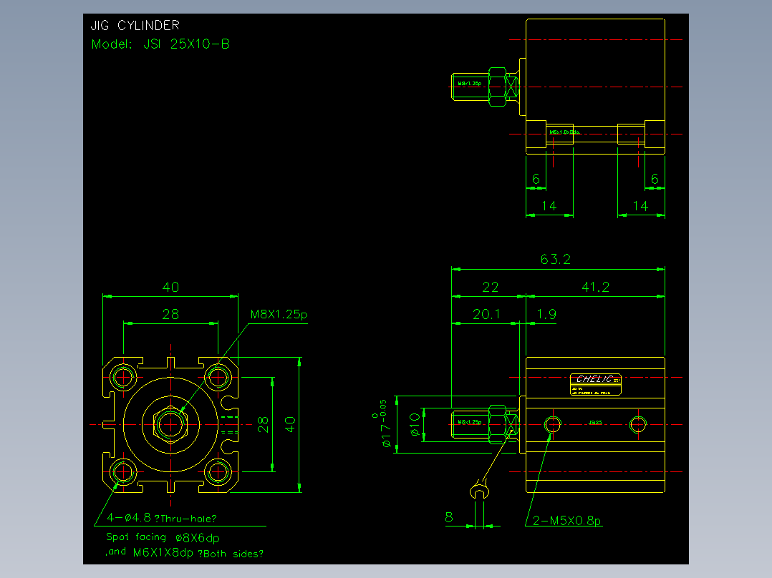Click the "22" rod extension dimension
Image resolution: width=772 pixels, height=578 pixels.
pos(491,288)
